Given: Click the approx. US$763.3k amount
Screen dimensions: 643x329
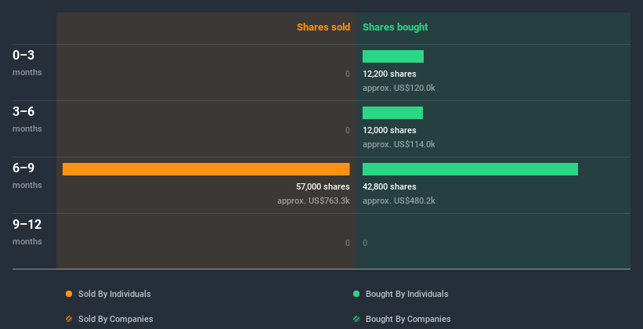Looking at the screenshot, I should [x=313, y=201].
